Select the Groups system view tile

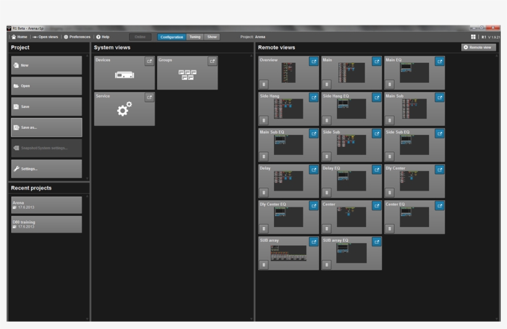[187, 73]
